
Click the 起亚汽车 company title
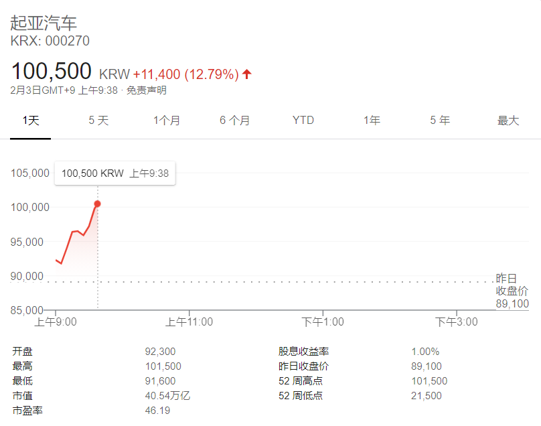pyautogui.click(x=44, y=22)
